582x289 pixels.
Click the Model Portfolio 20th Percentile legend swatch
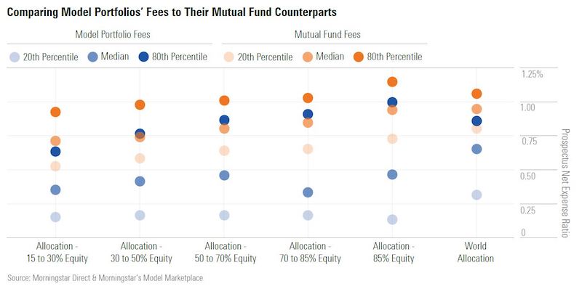(x=15, y=57)
